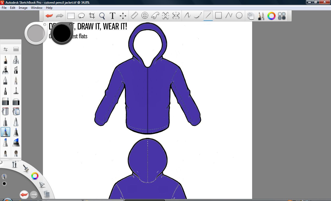Screen dimensions: 331x201
Task: Activate the Zoom magnifier tool
Action: (102, 16)
